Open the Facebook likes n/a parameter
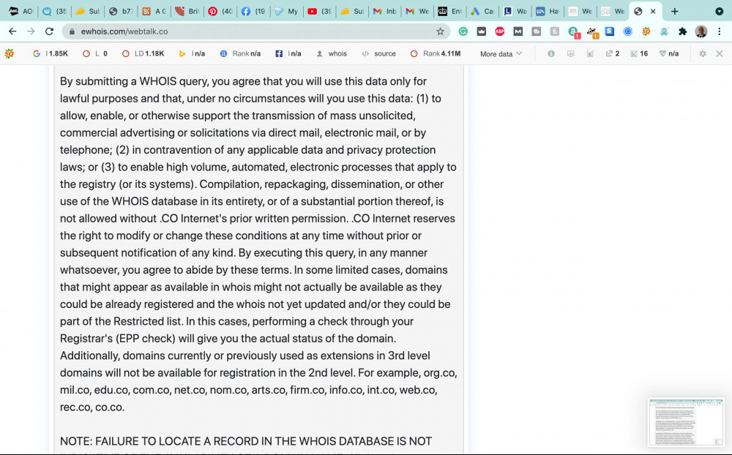The height and width of the screenshot is (455, 732). (x=288, y=53)
